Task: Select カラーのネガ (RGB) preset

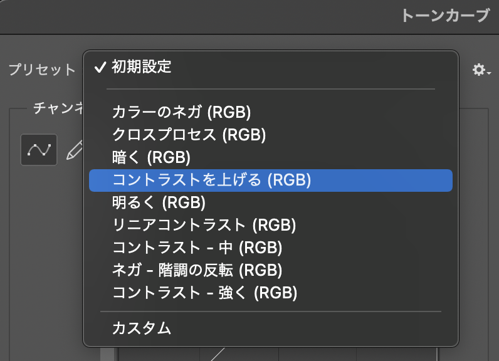Action: pos(181,112)
